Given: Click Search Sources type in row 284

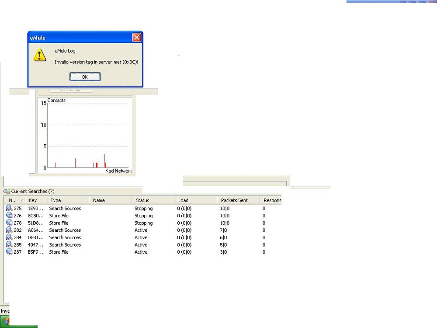Looking at the screenshot, I should [65, 237].
